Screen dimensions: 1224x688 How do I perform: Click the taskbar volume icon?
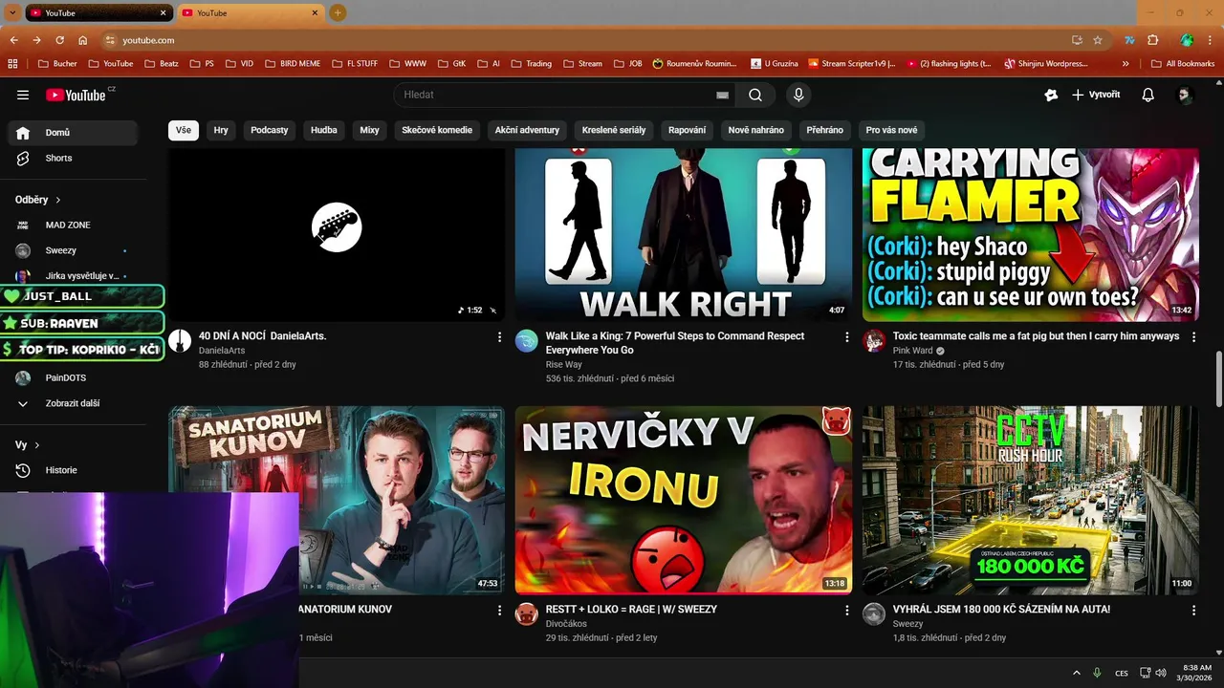point(1162,673)
